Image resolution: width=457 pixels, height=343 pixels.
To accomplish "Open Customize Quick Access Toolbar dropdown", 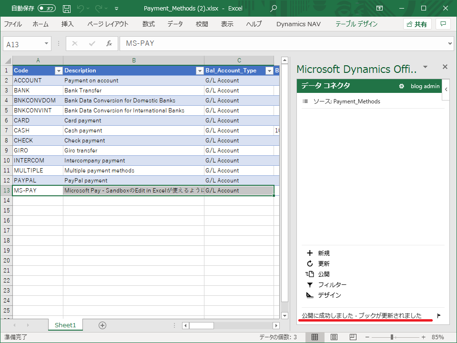I will [x=116, y=9].
